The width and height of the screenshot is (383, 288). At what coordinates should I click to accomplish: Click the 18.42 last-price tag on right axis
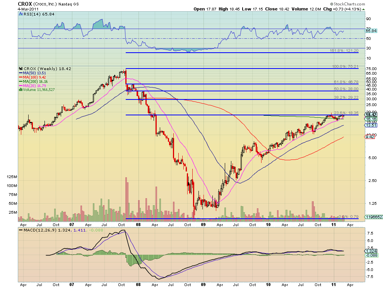click(371, 115)
